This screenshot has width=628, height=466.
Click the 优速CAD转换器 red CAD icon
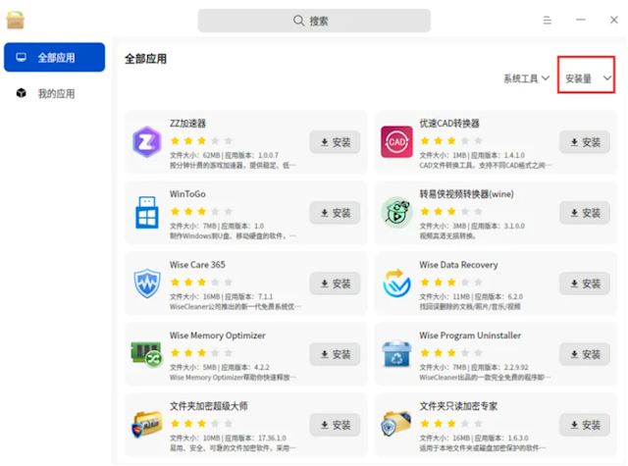[x=396, y=141]
